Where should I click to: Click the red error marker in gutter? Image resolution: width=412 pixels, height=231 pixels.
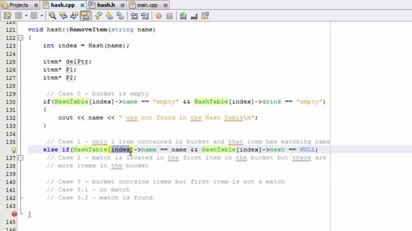(14, 214)
